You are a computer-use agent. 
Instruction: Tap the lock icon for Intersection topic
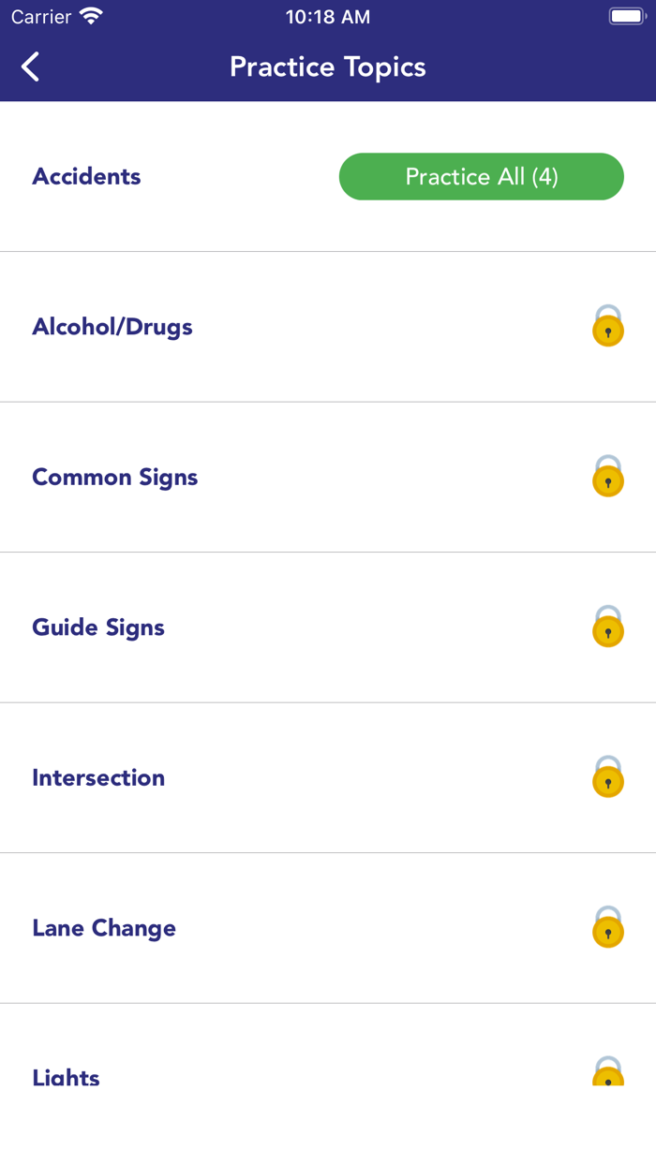[607, 779]
